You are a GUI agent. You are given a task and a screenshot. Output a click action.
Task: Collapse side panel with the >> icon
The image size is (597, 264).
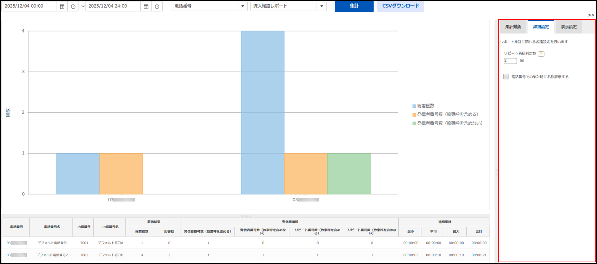(591, 15)
